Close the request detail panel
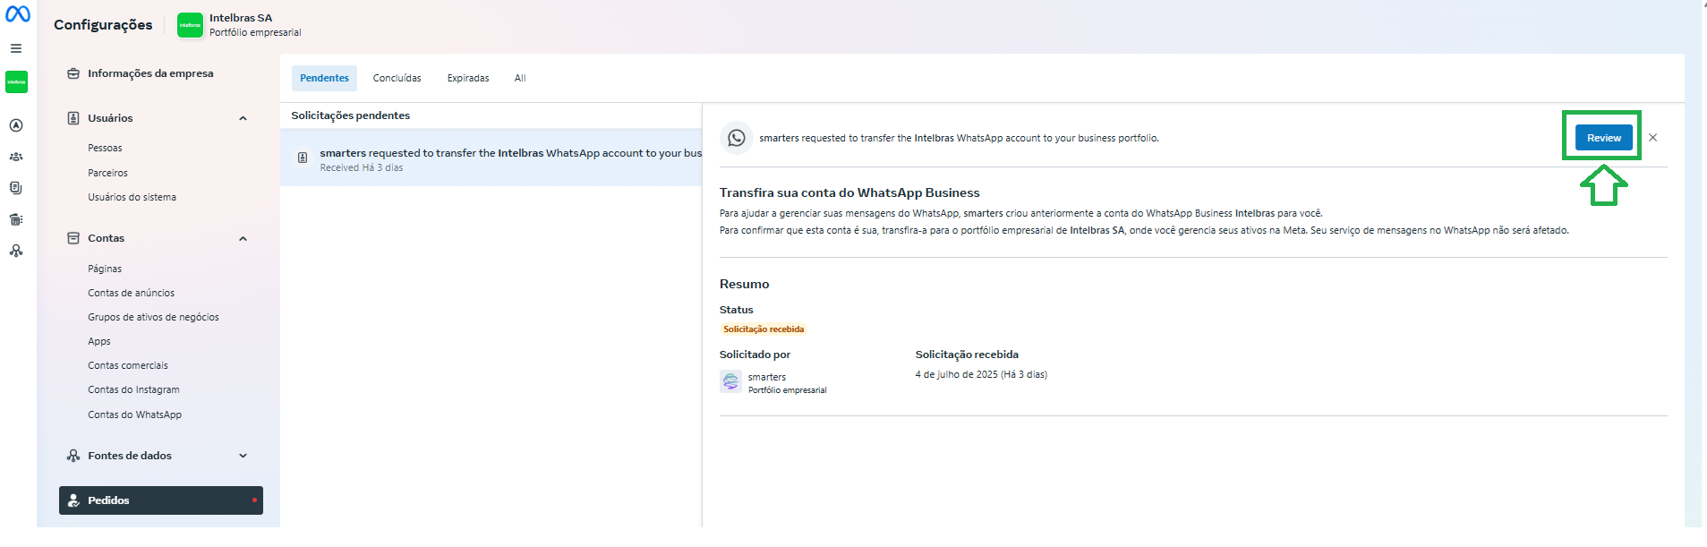The height and width of the screenshot is (547, 1707). (1652, 138)
